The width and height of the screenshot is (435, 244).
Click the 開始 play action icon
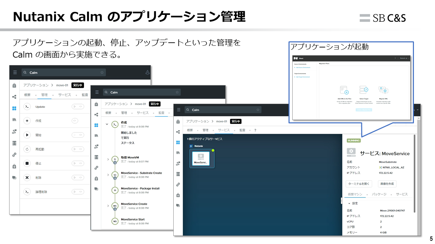point(27,135)
